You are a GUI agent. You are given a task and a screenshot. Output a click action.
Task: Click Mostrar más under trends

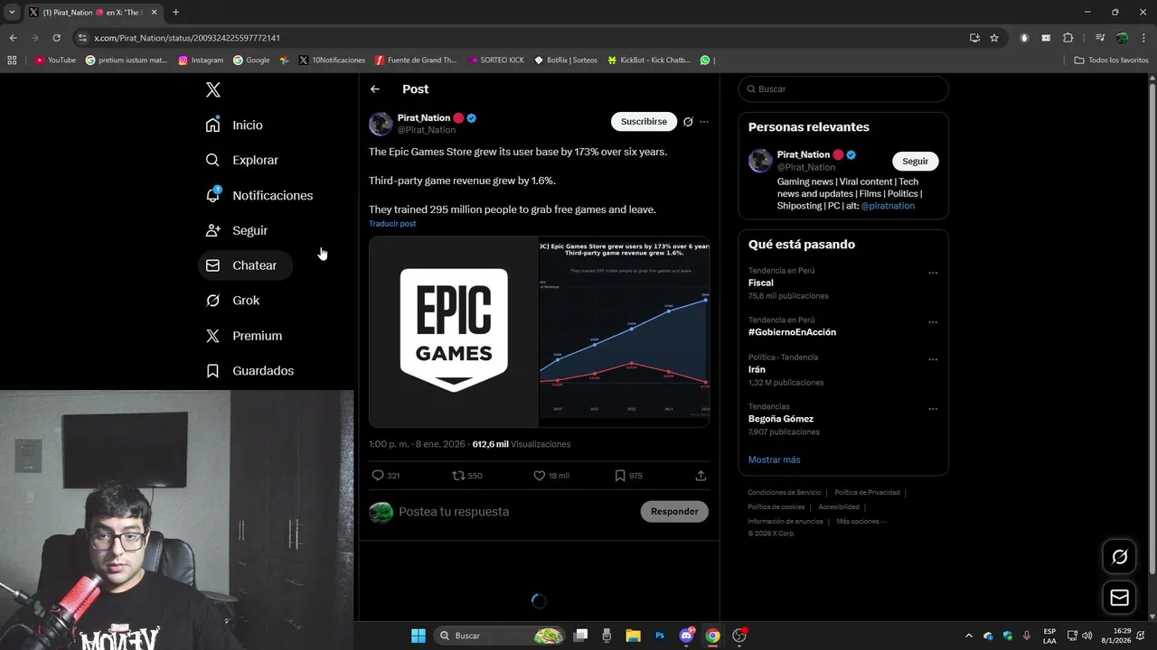774,460
